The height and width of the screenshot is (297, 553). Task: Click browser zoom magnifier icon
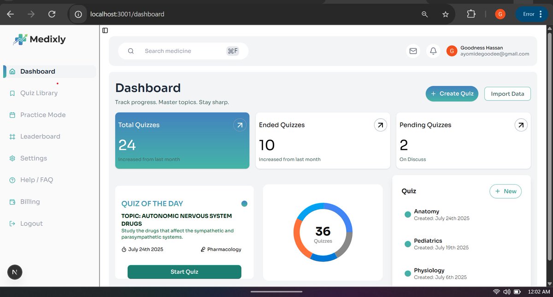[425, 14]
